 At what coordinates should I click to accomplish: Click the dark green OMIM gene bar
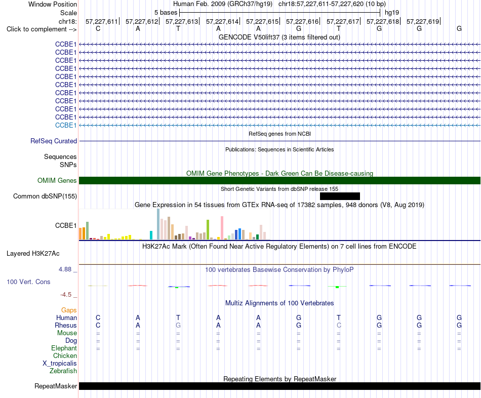tap(279, 180)
